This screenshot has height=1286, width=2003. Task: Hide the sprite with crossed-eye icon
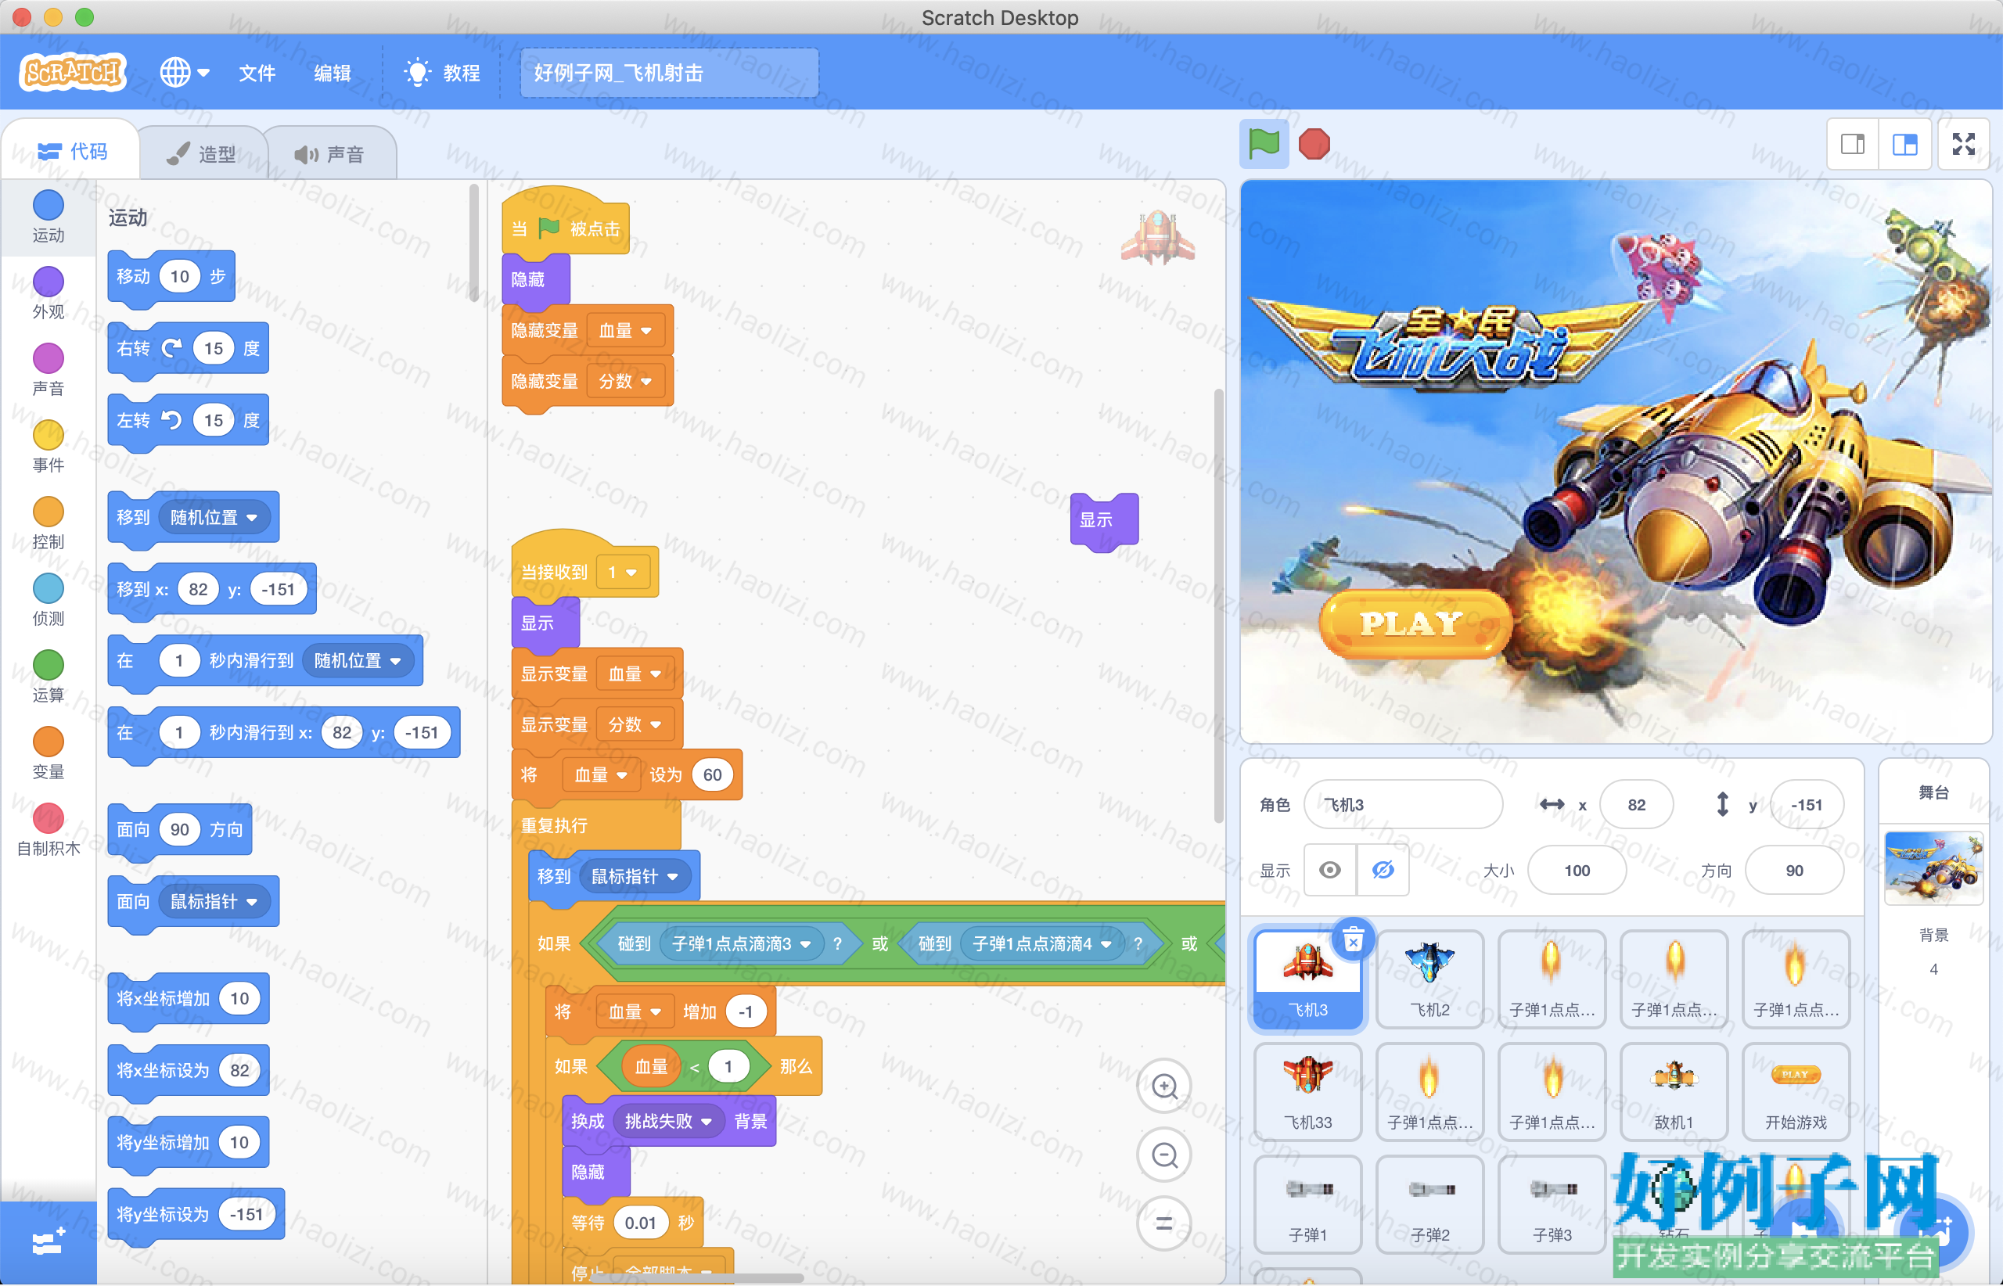point(1383,870)
